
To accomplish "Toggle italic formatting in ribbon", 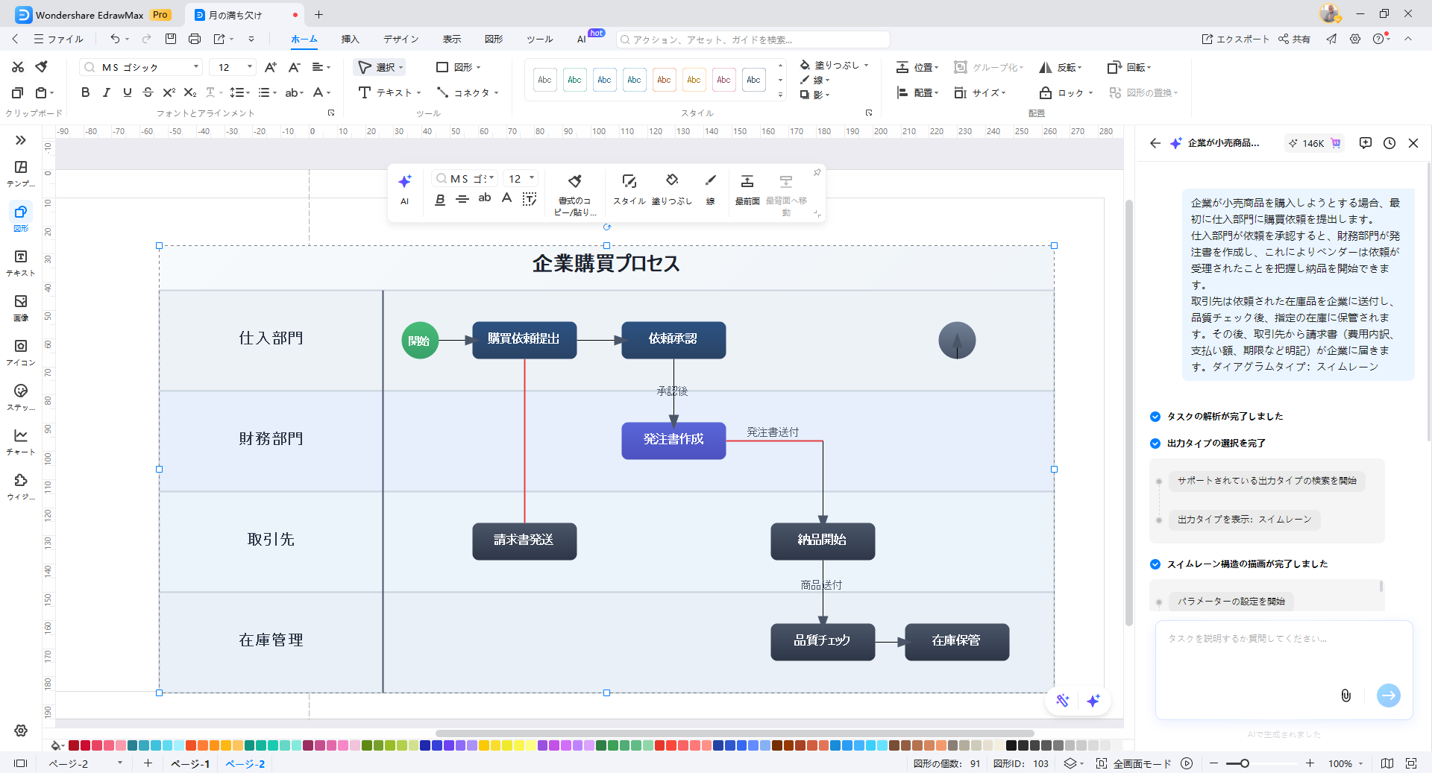I will point(106,92).
